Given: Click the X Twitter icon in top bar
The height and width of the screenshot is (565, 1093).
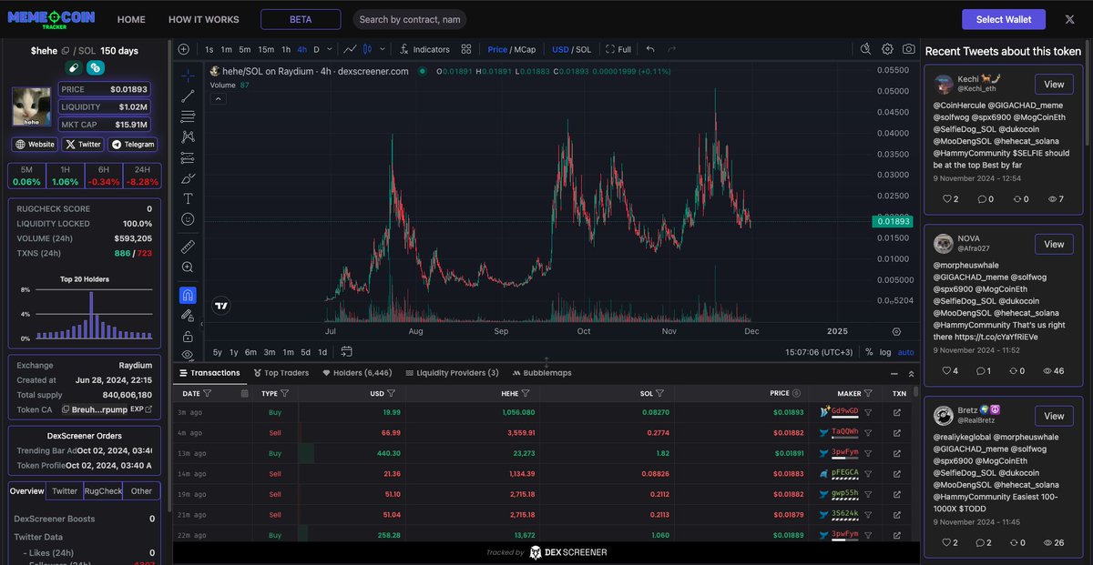Looking at the screenshot, I should 1069,19.
